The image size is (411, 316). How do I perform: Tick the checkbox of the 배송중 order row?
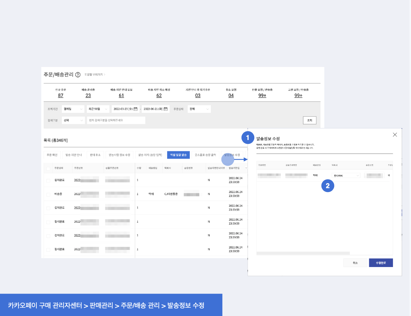click(48, 194)
